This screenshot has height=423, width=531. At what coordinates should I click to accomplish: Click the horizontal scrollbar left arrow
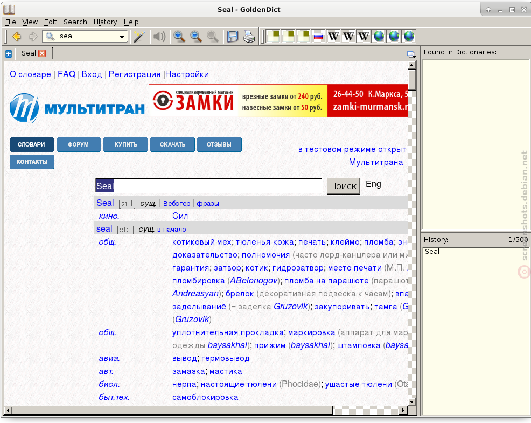point(9,411)
